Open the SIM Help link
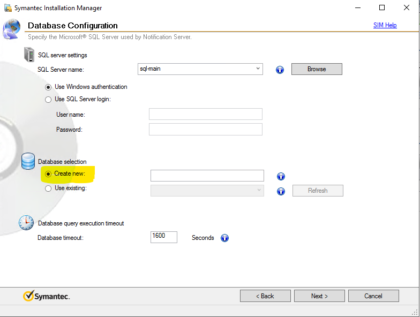 tap(385, 25)
